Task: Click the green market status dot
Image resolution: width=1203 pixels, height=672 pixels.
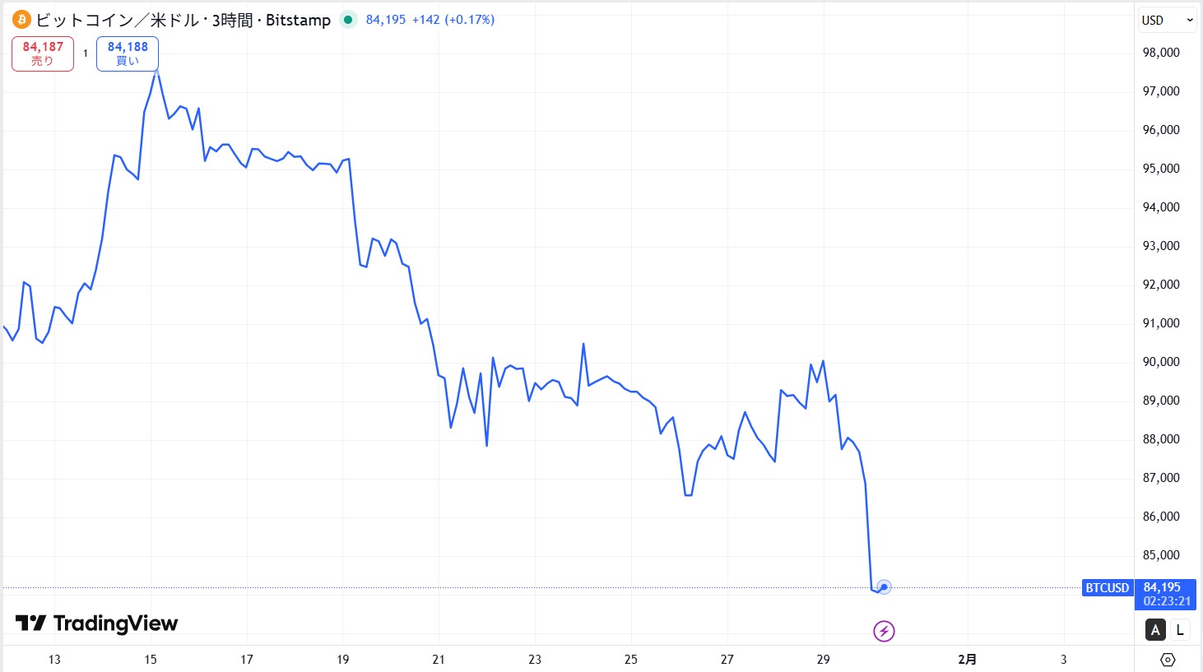Action: (x=348, y=20)
